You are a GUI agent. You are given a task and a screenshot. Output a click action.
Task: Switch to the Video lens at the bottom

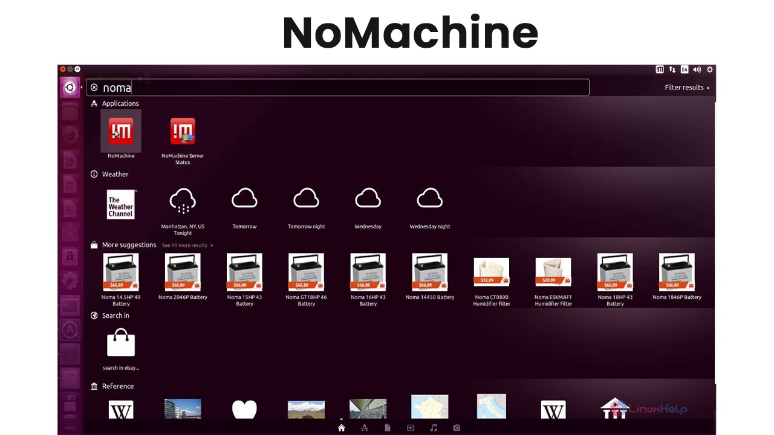411,428
